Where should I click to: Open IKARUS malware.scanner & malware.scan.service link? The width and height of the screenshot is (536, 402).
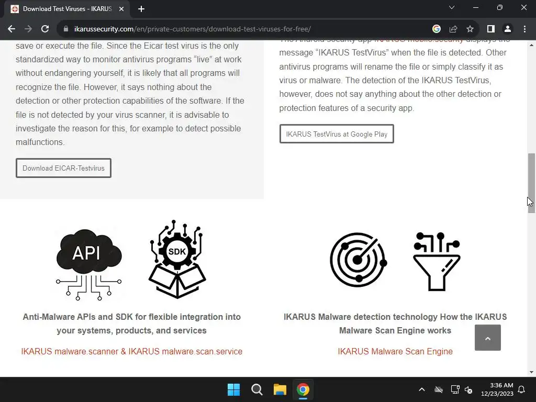(131, 351)
